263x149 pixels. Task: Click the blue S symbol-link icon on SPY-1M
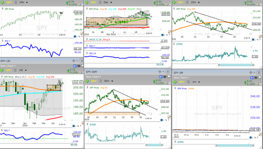(x=252, y=78)
